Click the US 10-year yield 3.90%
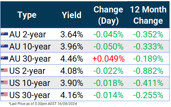This screenshot has height=107, width=171. click(x=72, y=83)
